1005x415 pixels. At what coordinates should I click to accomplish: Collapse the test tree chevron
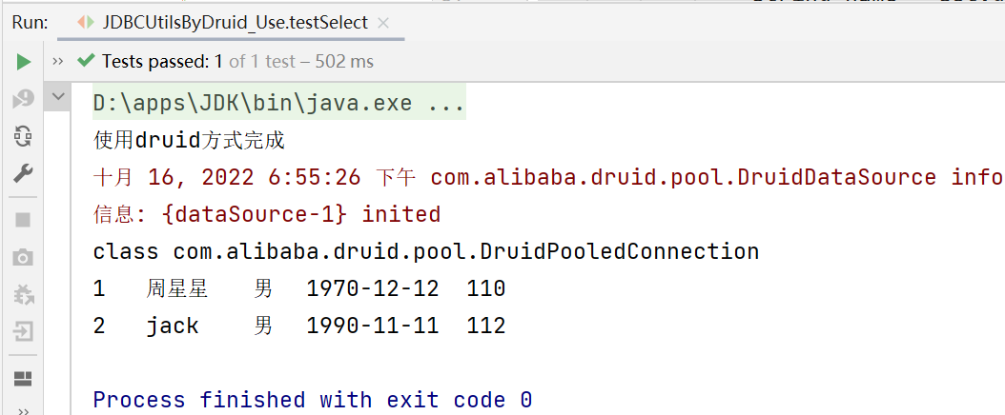click(x=58, y=97)
